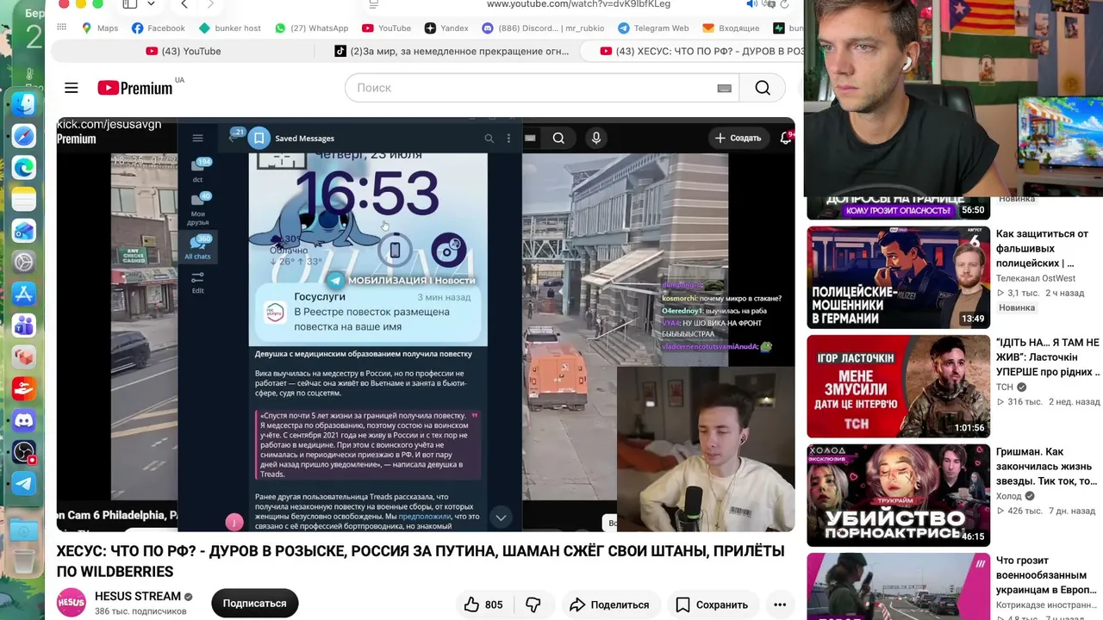Open Discord from the Dock
This screenshot has width=1103, height=620.
tap(24, 420)
